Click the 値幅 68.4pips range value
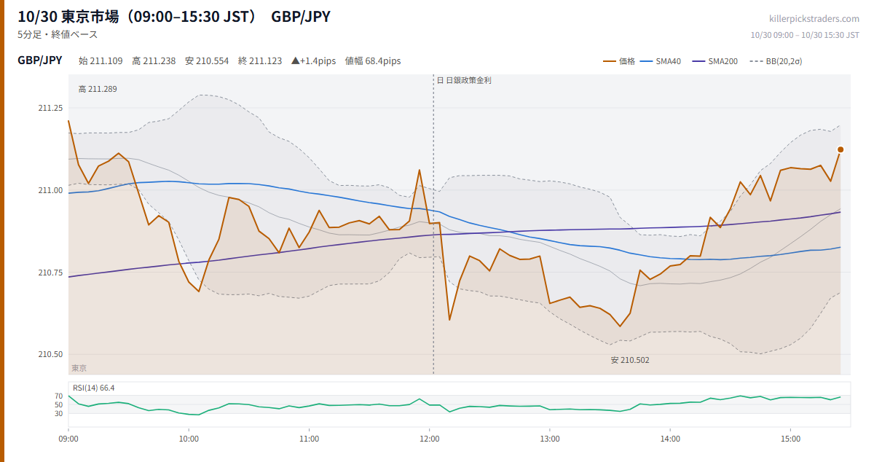This screenshot has height=462, width=874. [x=373, y=61]
